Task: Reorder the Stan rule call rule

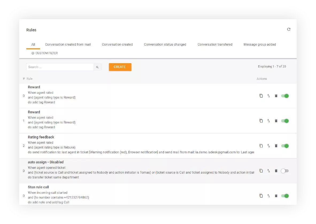Action: coord(269,196)
